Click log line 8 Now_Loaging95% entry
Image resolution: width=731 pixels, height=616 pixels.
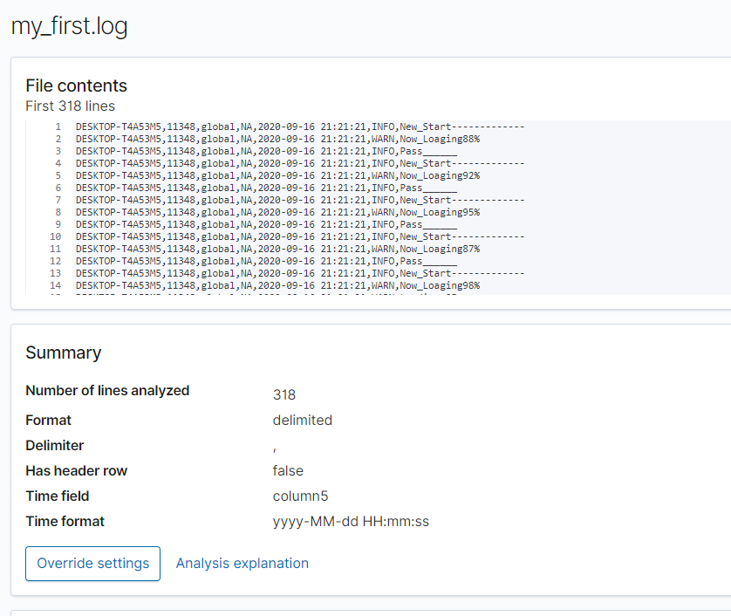278,212
